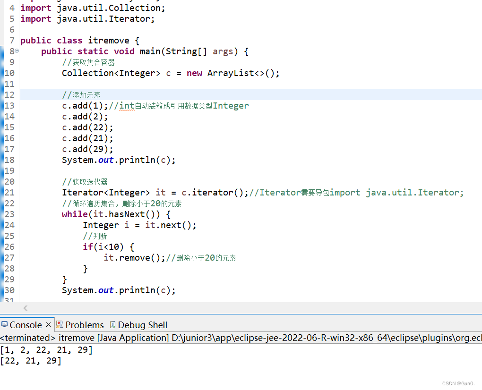Image resolution: width=482 pixels, height=390 pixels.
Task: Click the 'Integer i = it.next();' line
Action: (x=139, y=225)
